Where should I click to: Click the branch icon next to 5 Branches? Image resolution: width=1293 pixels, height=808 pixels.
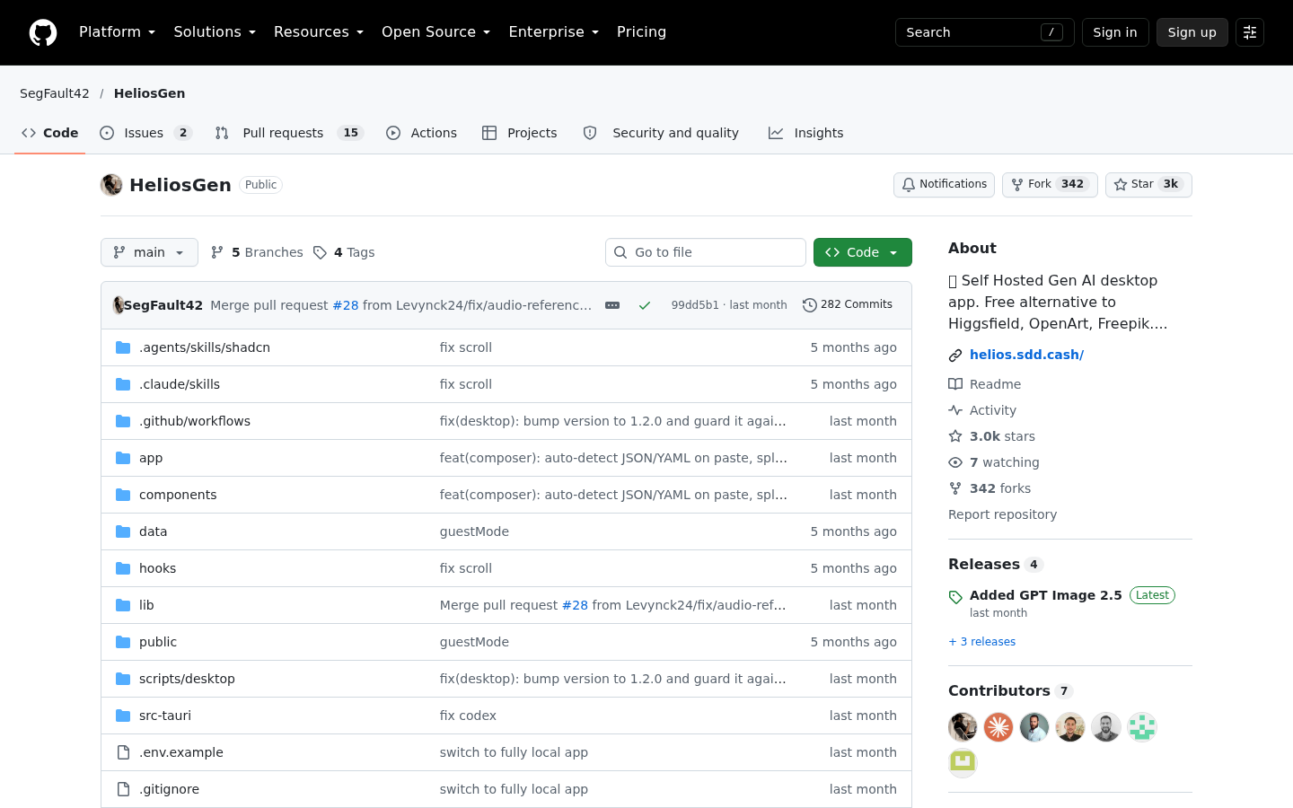(x=217, y=252)
